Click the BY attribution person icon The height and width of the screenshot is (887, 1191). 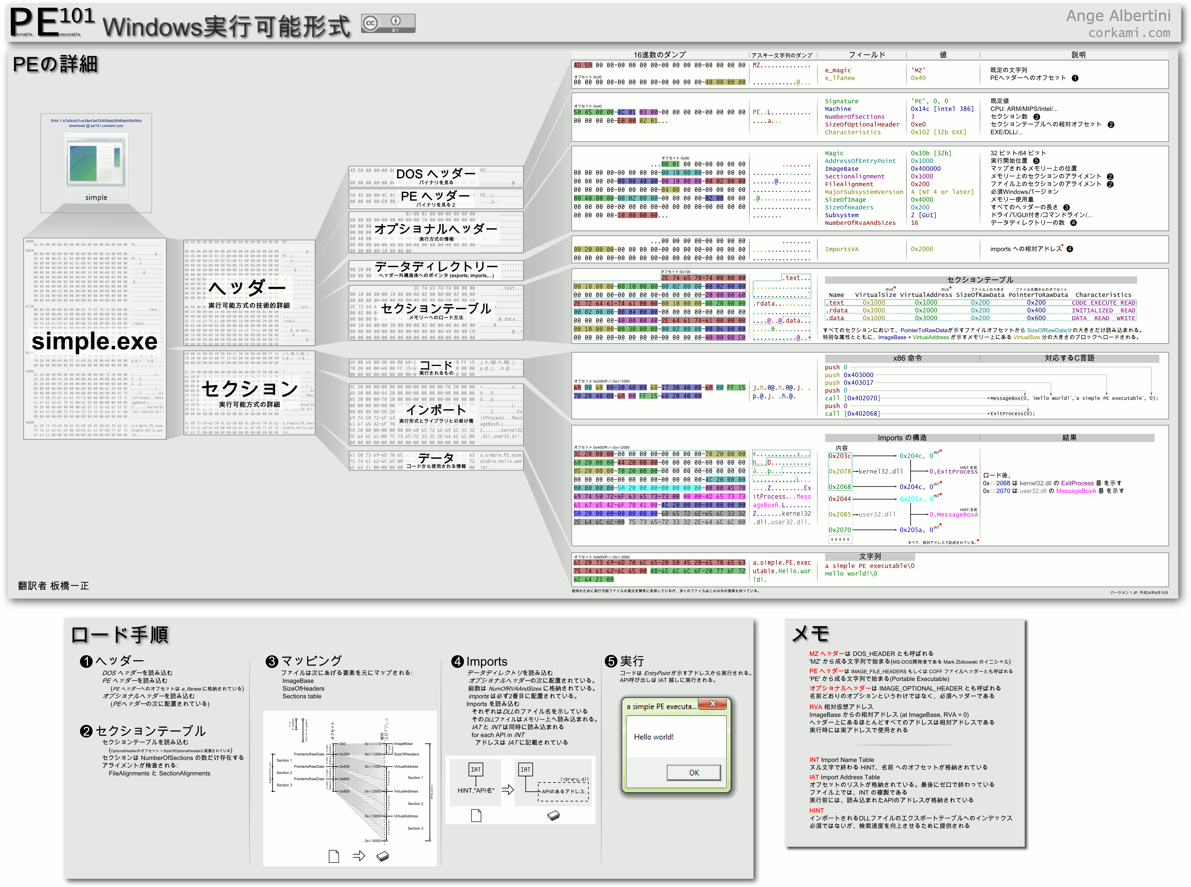(x=396, y=21)
